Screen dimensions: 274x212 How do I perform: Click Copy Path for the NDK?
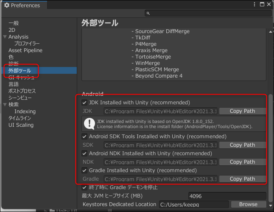[243, 162]
